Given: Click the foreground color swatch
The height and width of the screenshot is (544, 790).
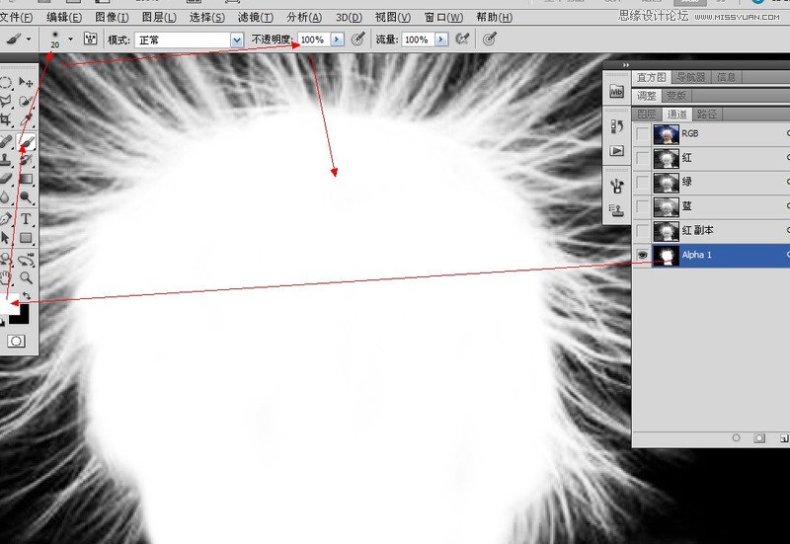Looking at the screenshot, I should click(x=8, y=302).
